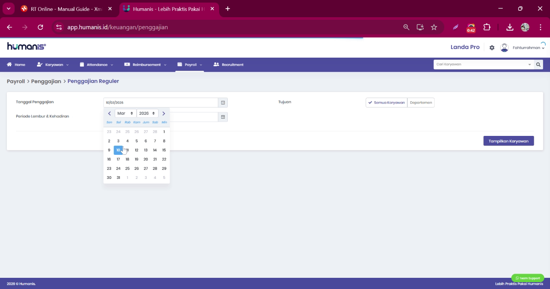
Task: Open calendar icon for Periode Lembur & Kehadiran
Action: point(223,117)
